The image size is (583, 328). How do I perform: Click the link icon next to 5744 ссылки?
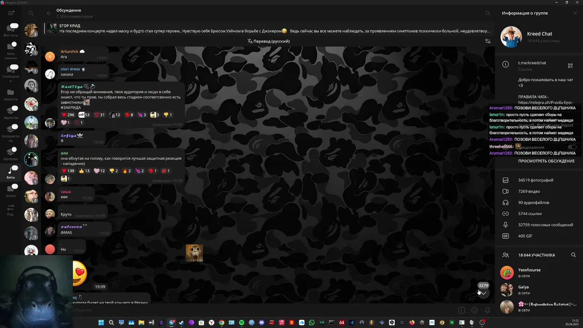[506, 214]
